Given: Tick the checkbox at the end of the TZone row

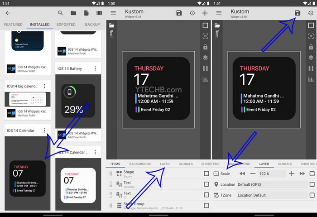Looking at the screenshot, I should (312, 195).
